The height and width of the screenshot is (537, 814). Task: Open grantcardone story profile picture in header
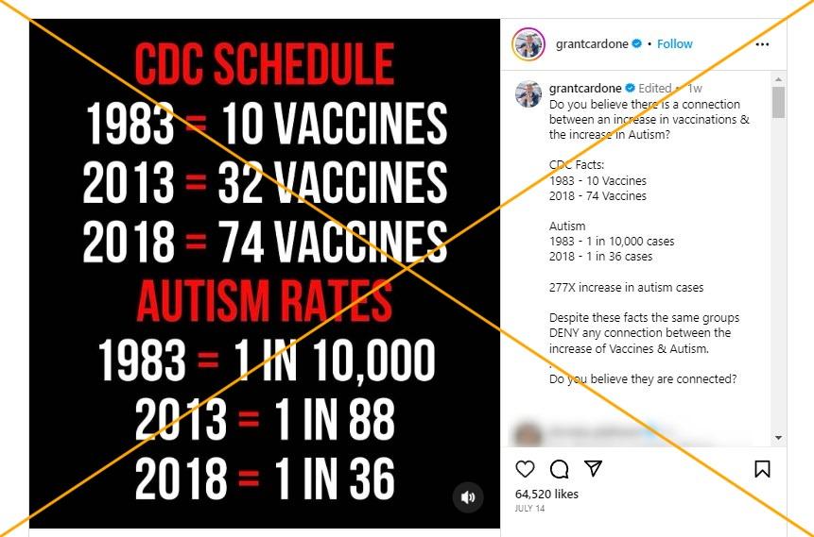click(528, 44)
